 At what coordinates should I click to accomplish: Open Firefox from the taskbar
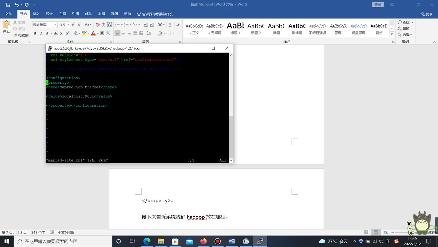[x=203, y=241]
